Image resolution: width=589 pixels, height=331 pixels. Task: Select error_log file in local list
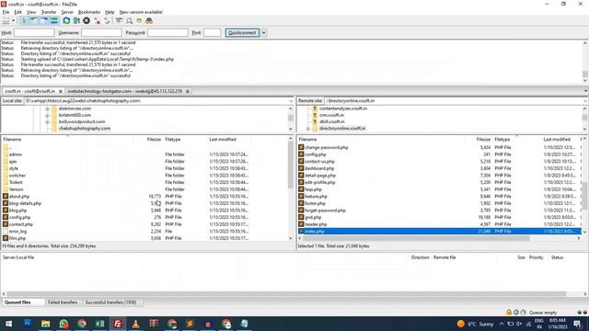pos(17,231)
